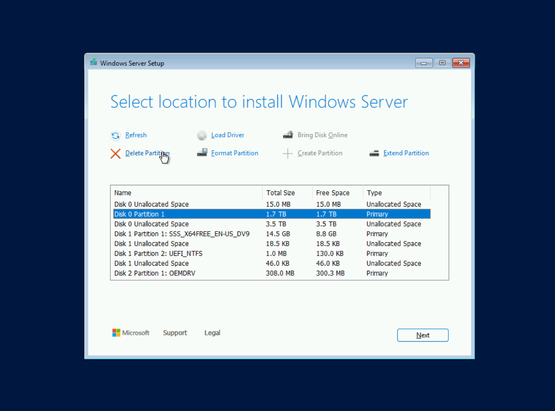This screenshot has height=411, width=555.
Task: Select the Disk 0 Partition 1 row
Action: tap(272, 214)
